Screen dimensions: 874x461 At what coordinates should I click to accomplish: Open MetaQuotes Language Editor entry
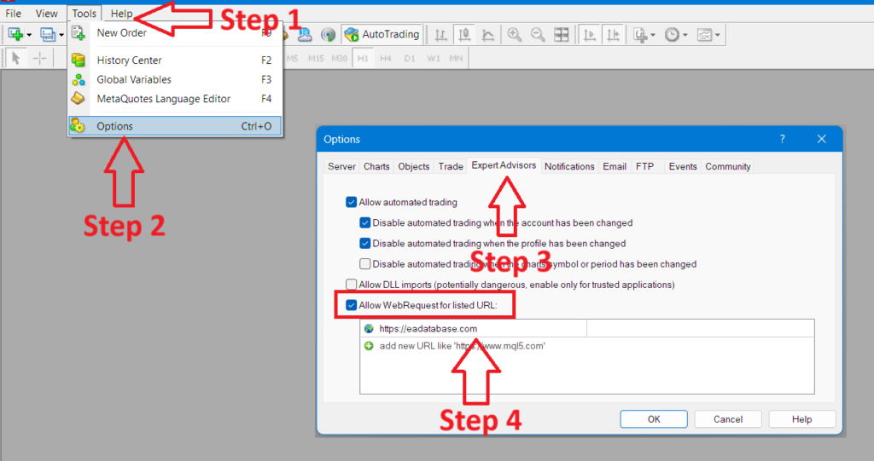coord(175,99)
